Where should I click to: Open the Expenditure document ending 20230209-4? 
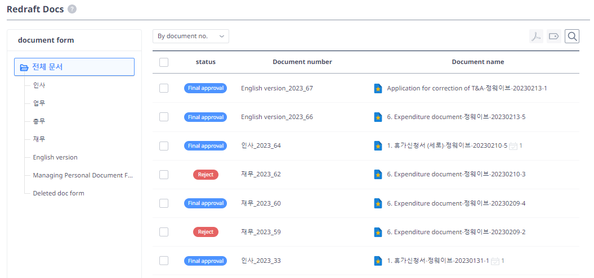456,203
